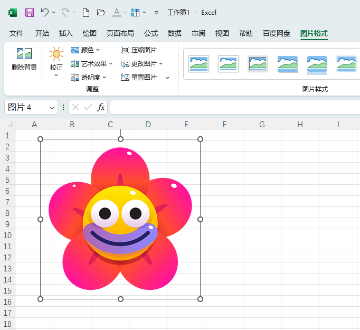360x330 pixels.
Task: Create a new blank workbook icon
Action: coord(86,12)
